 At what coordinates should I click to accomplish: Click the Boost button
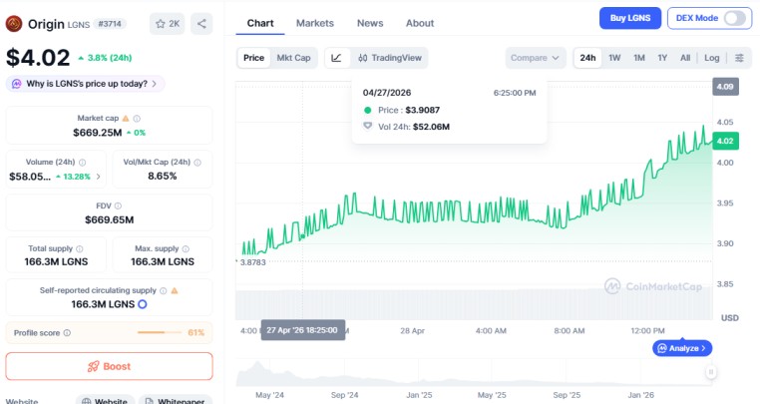coord(109,366)
